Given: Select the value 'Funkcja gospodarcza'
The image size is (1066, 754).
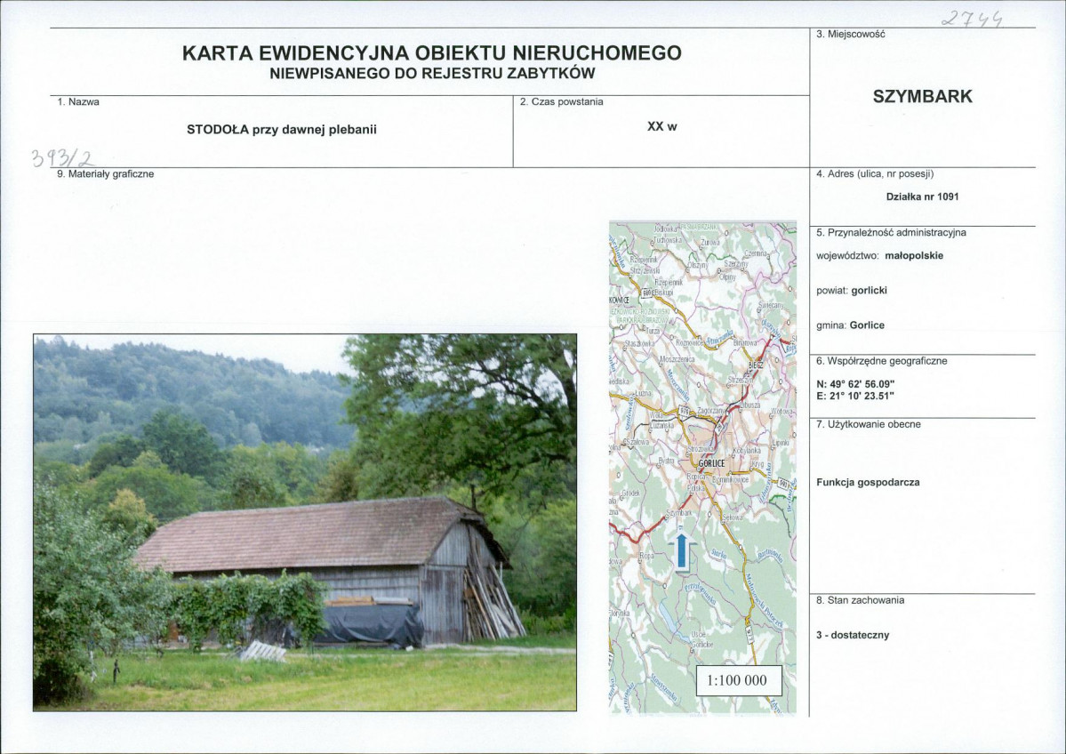Looking at the screenshot, I should coord(868,482).
